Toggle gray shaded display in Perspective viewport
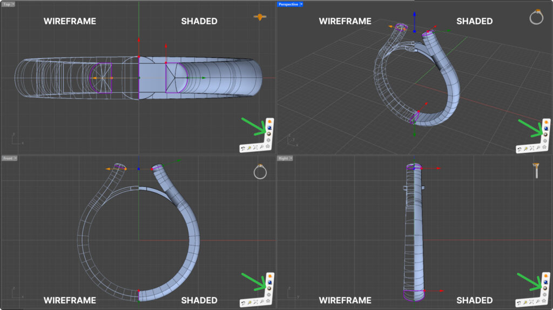 pyautogui.click(x=546, y=134)
